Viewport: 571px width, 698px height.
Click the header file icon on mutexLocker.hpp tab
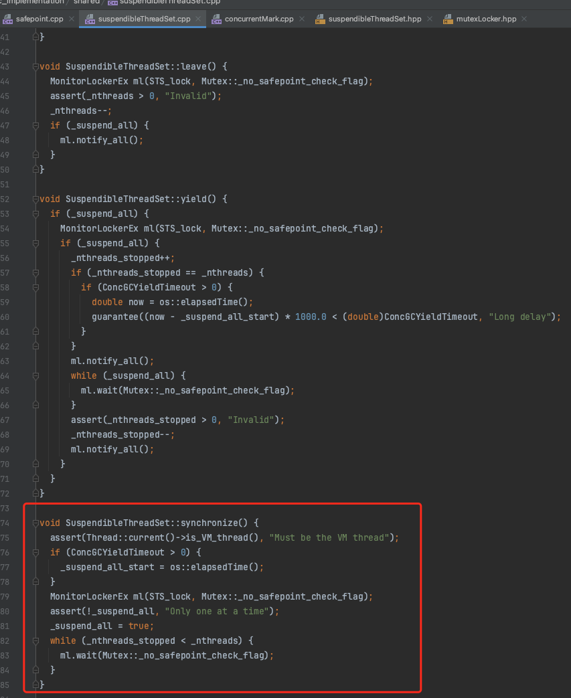pyautogui.click(x=447, y=19)
